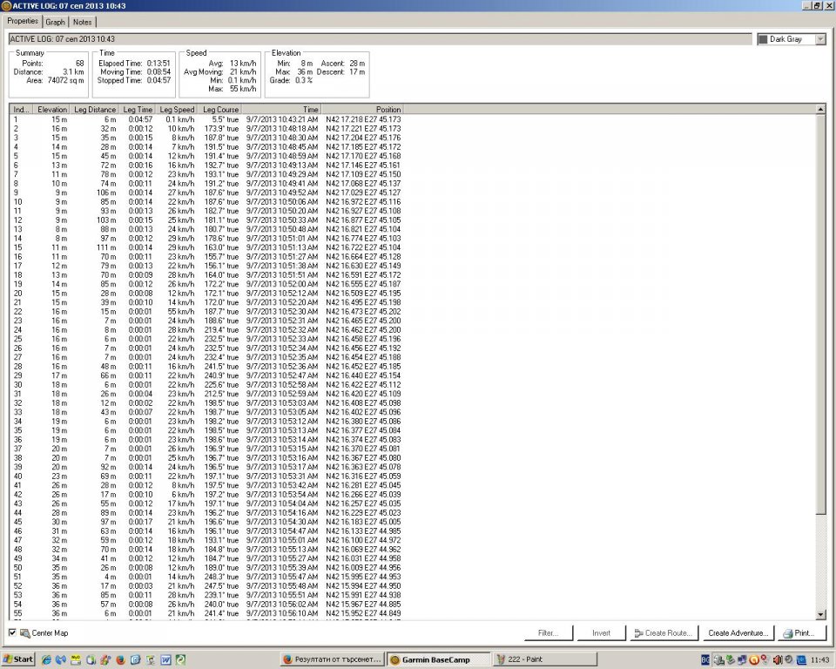Click the scroll up arrow of the points list
836x669 pixels.
click(820, 109)
